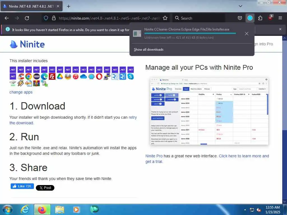Click the download progress bar
Image resolution: width=287 pixels, height=215 pixels.
click(190, 34)
